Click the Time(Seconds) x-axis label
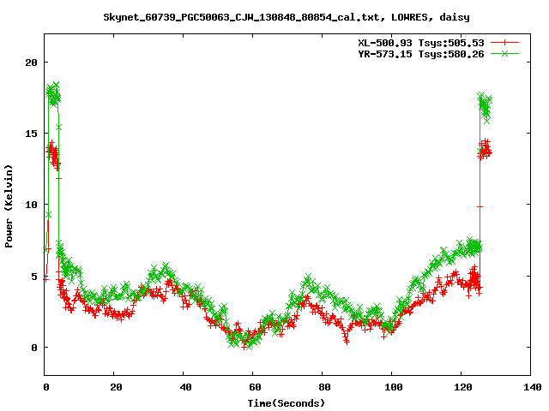The image size is (549, 411). [x=287, y=403]
